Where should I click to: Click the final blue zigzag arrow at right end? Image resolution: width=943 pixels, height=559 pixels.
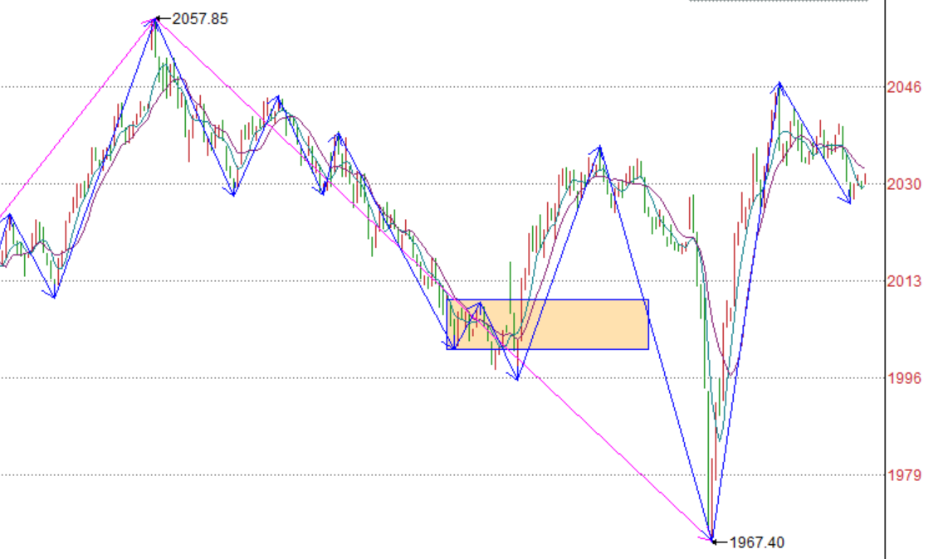[x=849, y=202]
